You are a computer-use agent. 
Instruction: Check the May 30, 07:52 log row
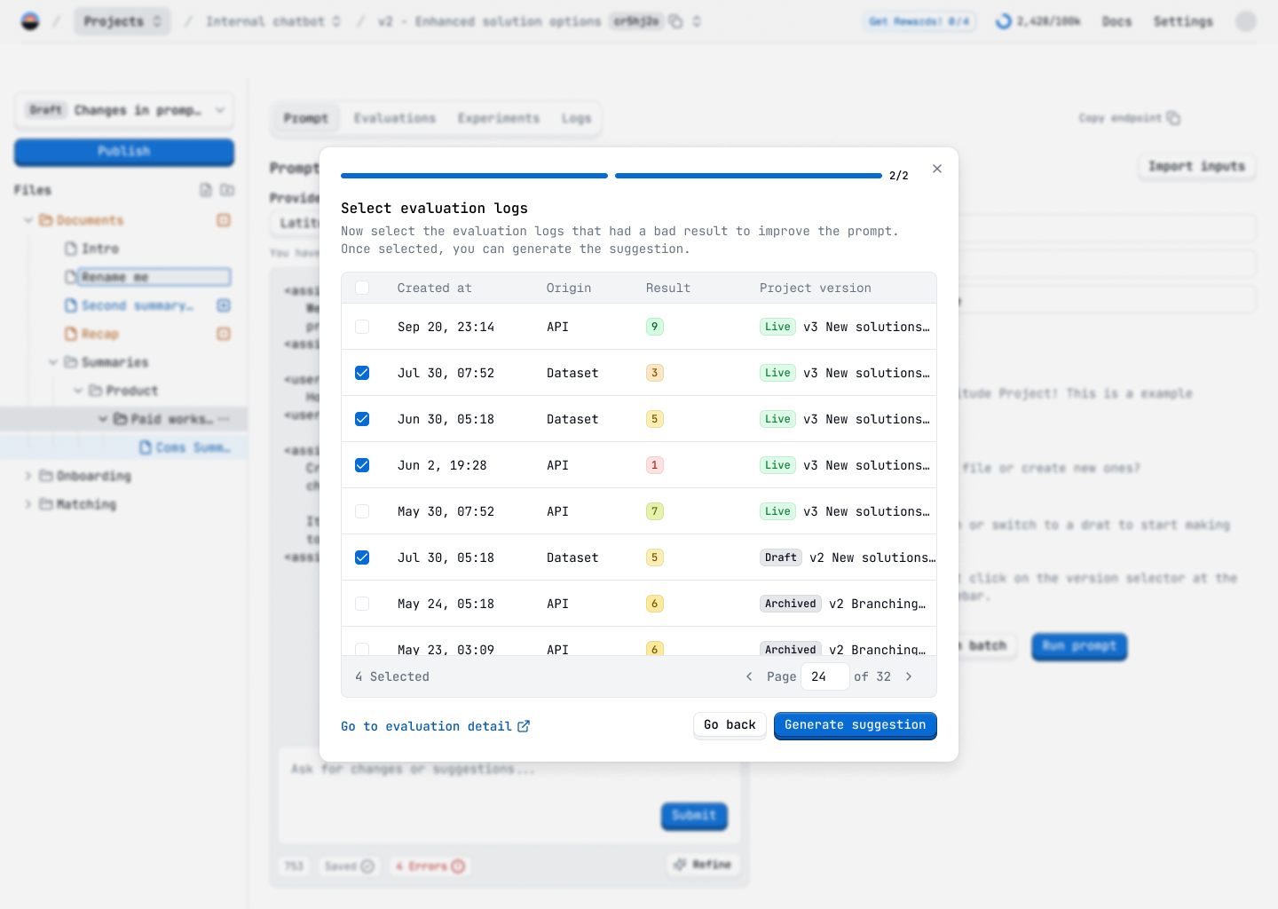click(362, 511)
